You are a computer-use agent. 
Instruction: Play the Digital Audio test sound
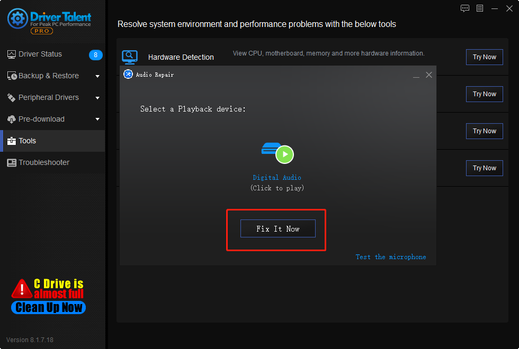pos(284,154)
